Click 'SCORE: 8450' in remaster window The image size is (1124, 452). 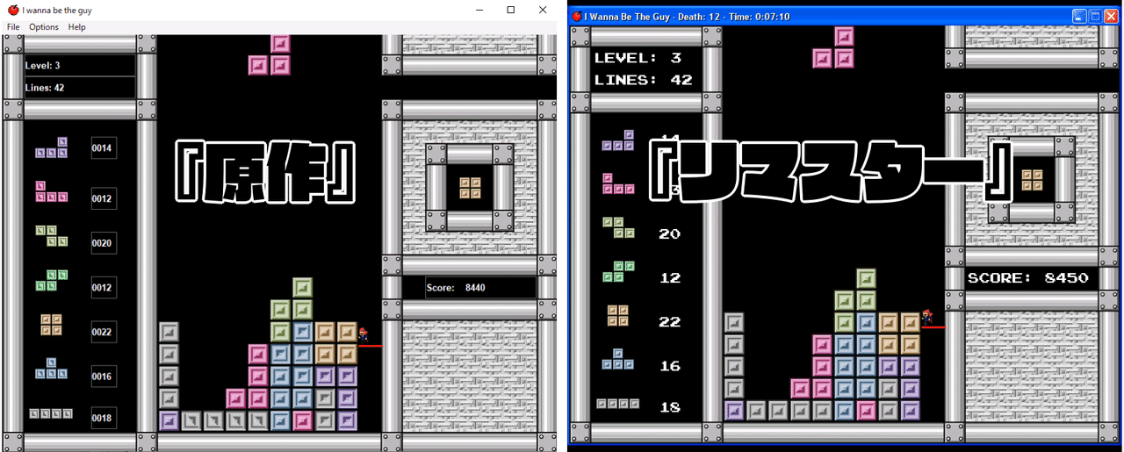click(x=1028, y=277)
